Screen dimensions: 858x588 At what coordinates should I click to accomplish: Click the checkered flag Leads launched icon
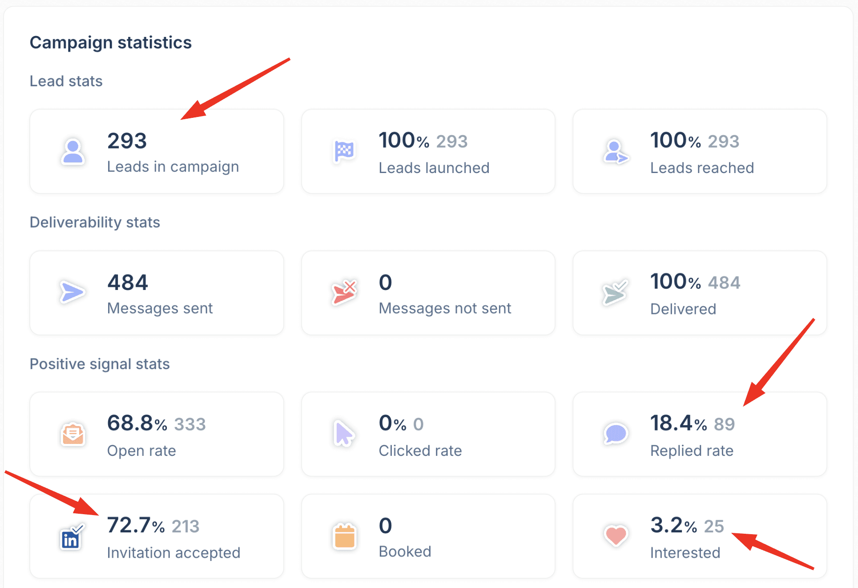344,152
